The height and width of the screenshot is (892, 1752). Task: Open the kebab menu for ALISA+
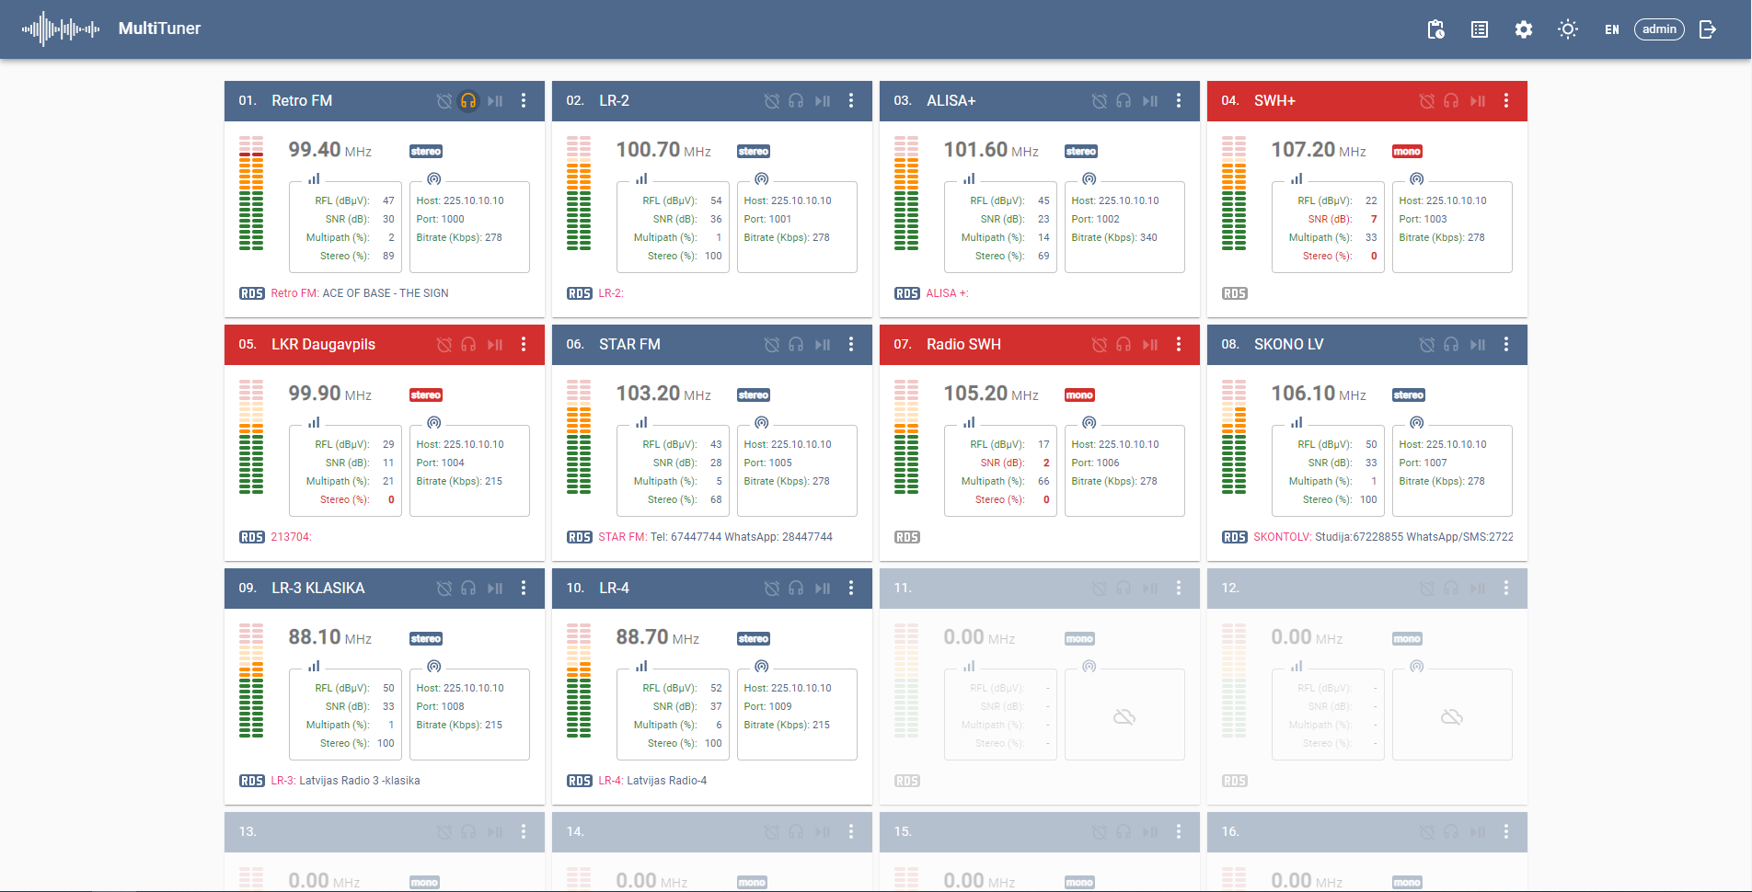click(1179, 101)
